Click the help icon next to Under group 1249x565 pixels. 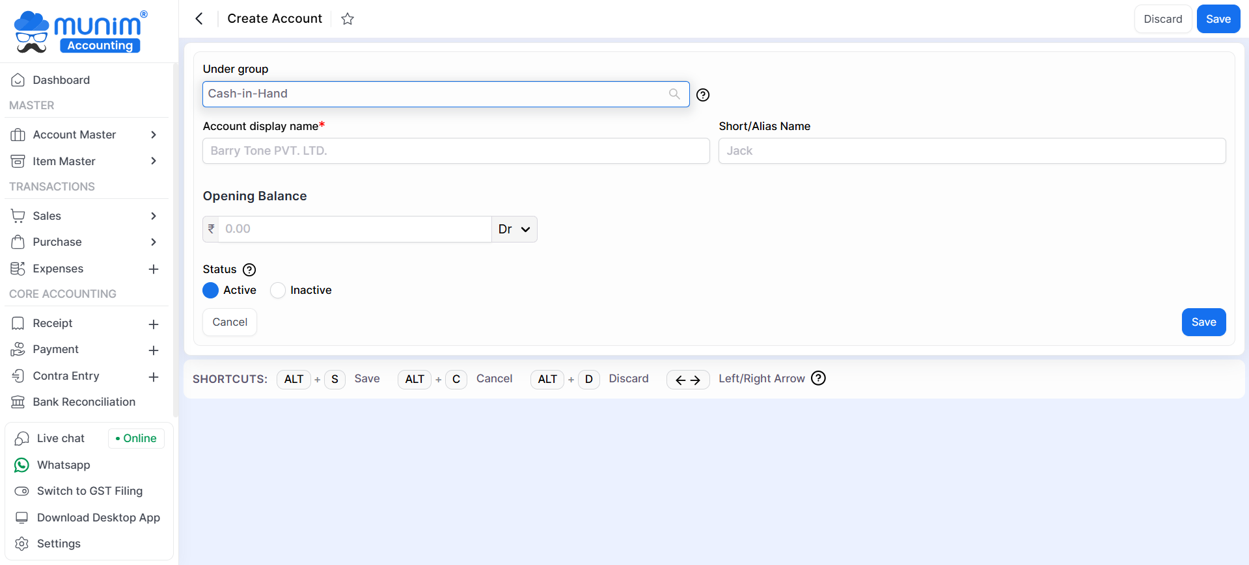point(703,95)
